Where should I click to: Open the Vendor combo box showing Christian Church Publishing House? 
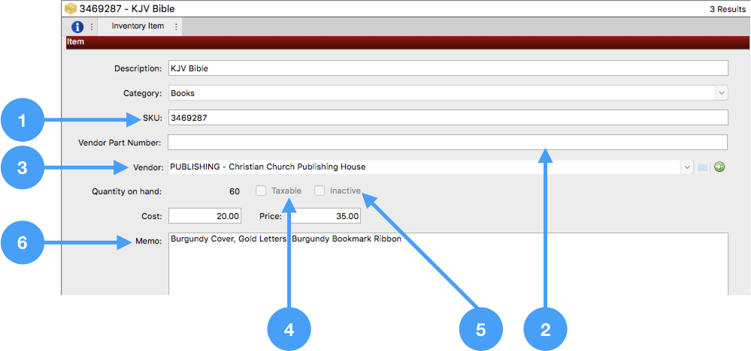tap(423, 167)
